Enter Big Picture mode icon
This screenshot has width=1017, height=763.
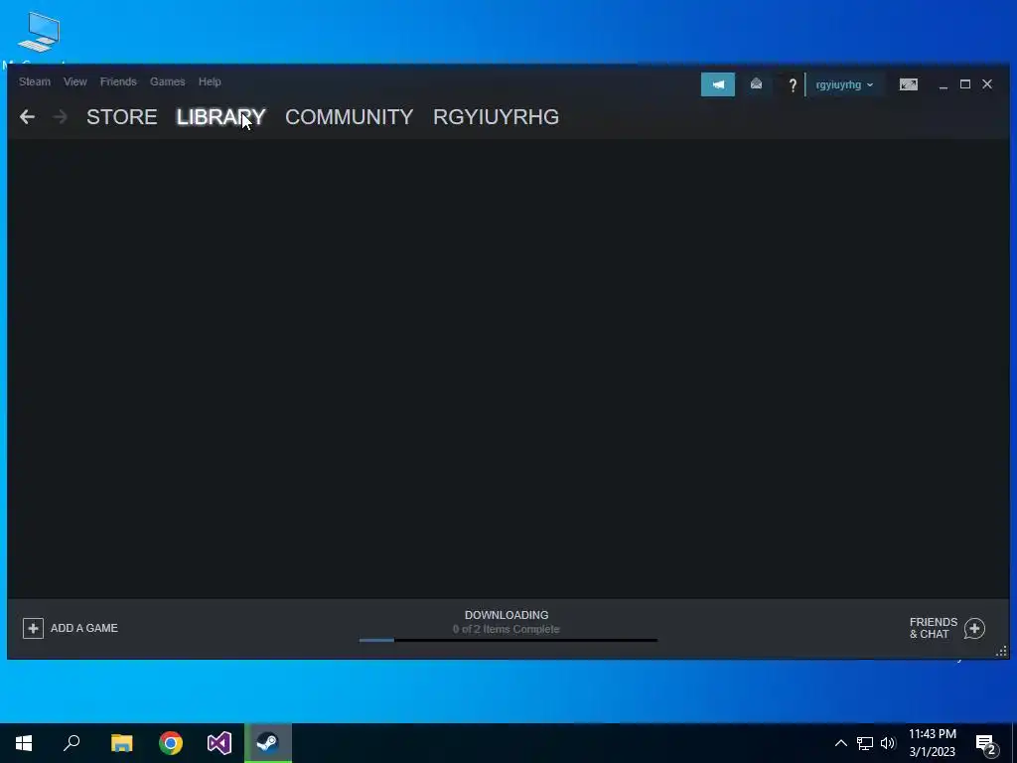coord(909,84)
